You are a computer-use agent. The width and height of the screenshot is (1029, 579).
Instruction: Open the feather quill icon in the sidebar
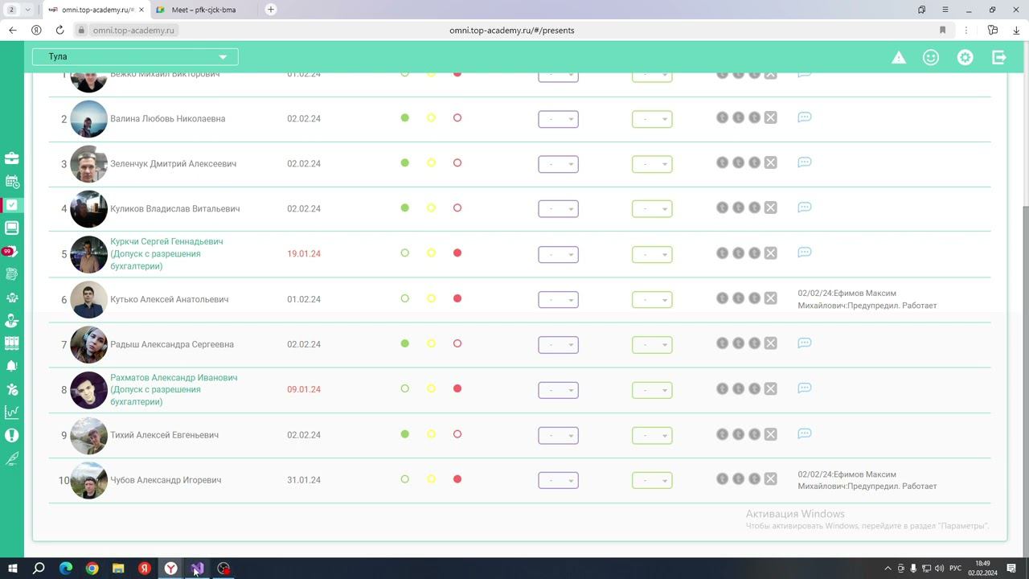point(12,458)
